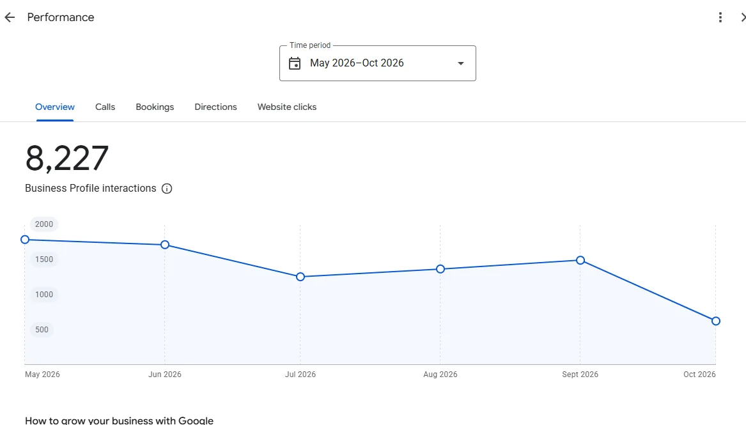This screenshot has height=425, width=746.
Task: Open the three-dot more options menu
Action: (720, 18)
